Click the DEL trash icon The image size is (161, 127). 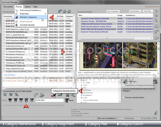point(67,95)
